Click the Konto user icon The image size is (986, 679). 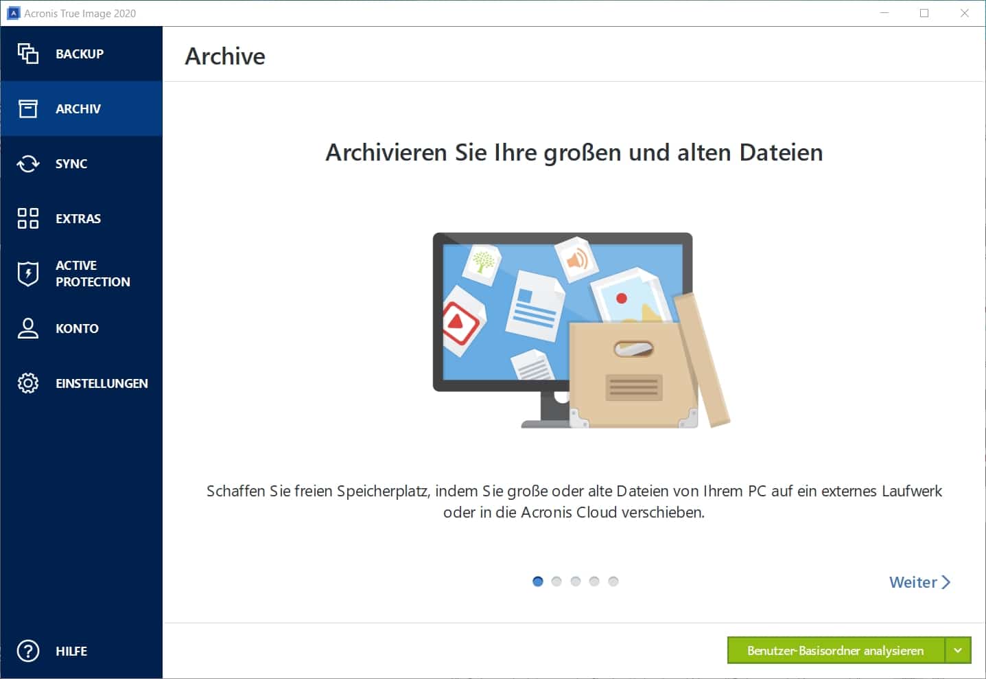28,328
